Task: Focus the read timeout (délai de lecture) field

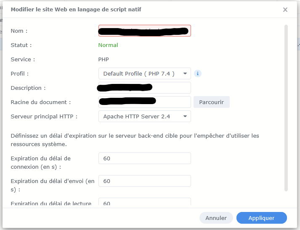Action: coord(144,203)
